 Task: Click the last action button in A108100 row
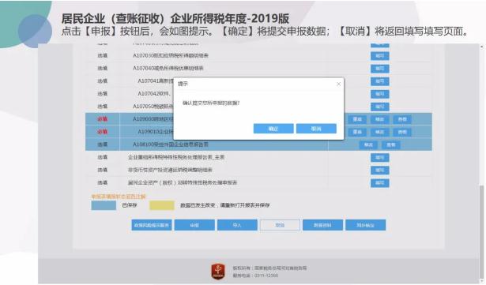391,145
